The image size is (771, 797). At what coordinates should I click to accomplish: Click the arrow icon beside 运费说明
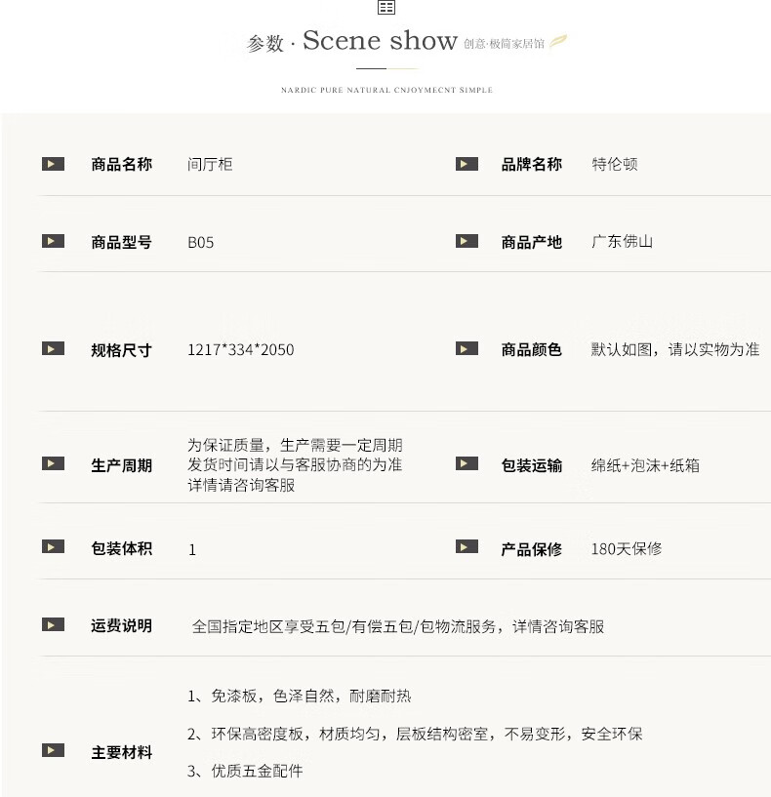53,624
